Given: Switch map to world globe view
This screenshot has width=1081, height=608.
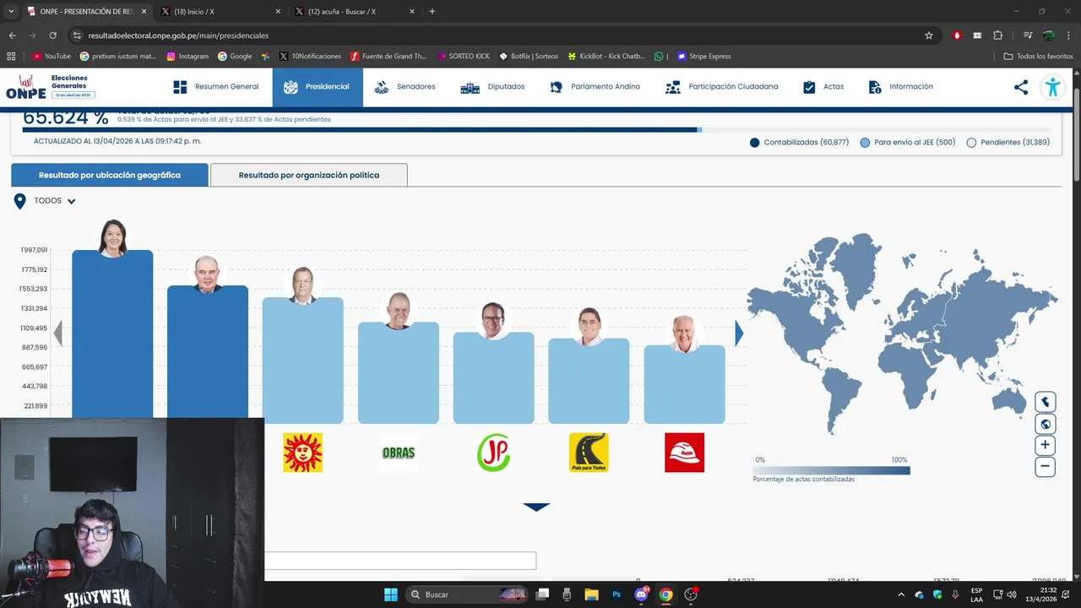Looking at the screenshot, I should pyautogui.click(x=1046, y=424).
